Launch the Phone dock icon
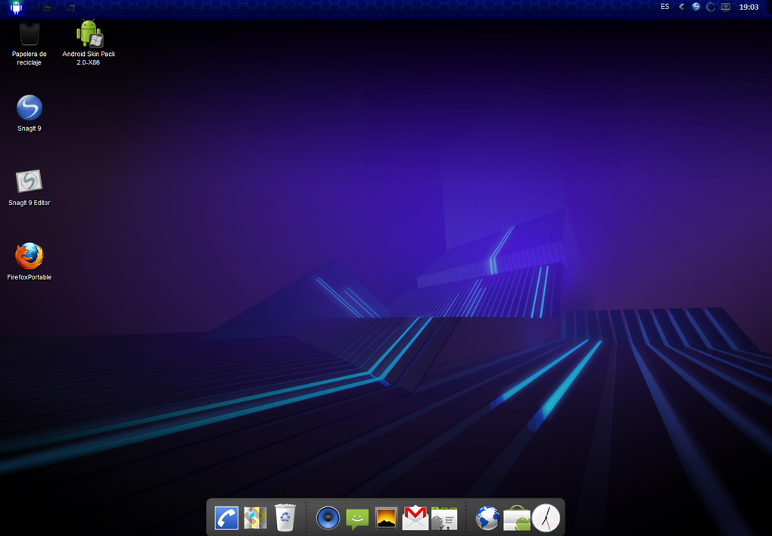This screenshot has height=536, width=772. click(x=226, y=519)
